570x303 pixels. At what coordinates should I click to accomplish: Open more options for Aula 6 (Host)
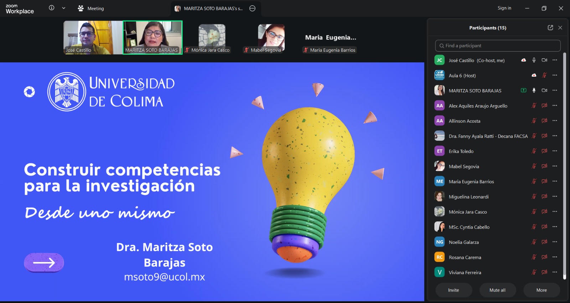coord(555,75)
